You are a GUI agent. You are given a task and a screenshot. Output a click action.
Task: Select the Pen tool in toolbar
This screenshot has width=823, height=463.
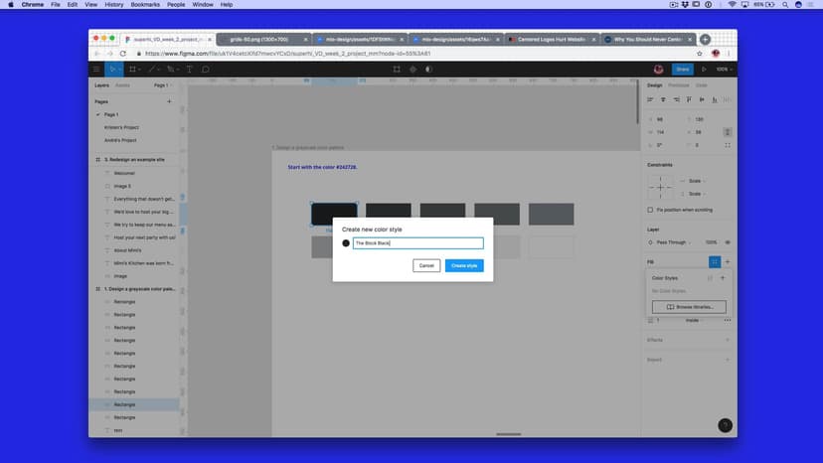click(x=152, y=70)
